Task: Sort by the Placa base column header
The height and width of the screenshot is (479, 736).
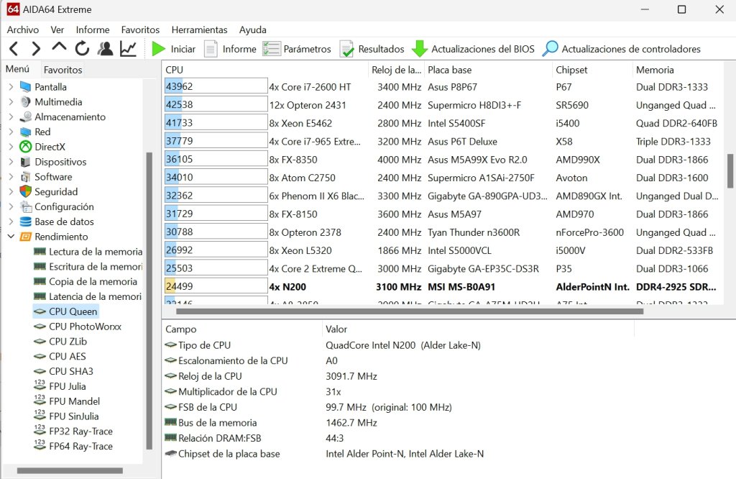Action: 489,70
